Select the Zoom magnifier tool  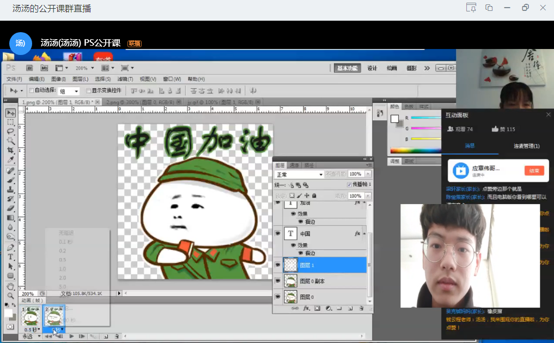pyautogui.click(x=10, y=295)
